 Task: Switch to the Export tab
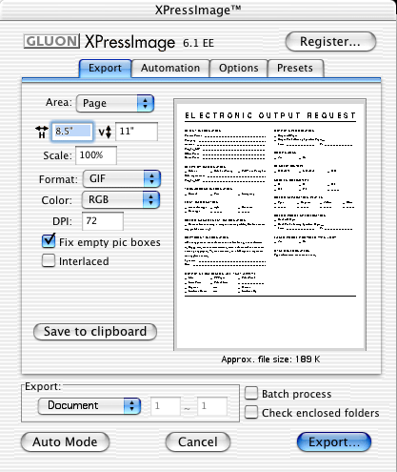pos(105,68)
